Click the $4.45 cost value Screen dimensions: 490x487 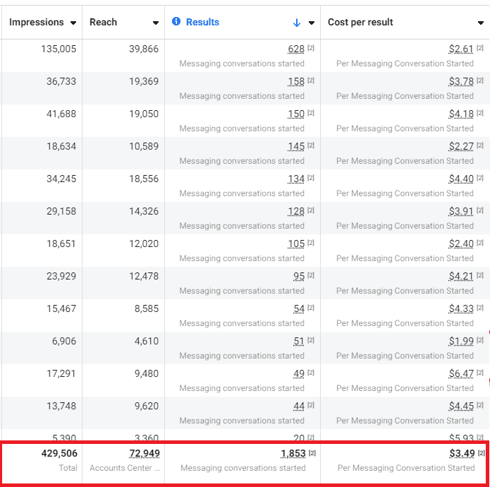[x=461, y=407]
